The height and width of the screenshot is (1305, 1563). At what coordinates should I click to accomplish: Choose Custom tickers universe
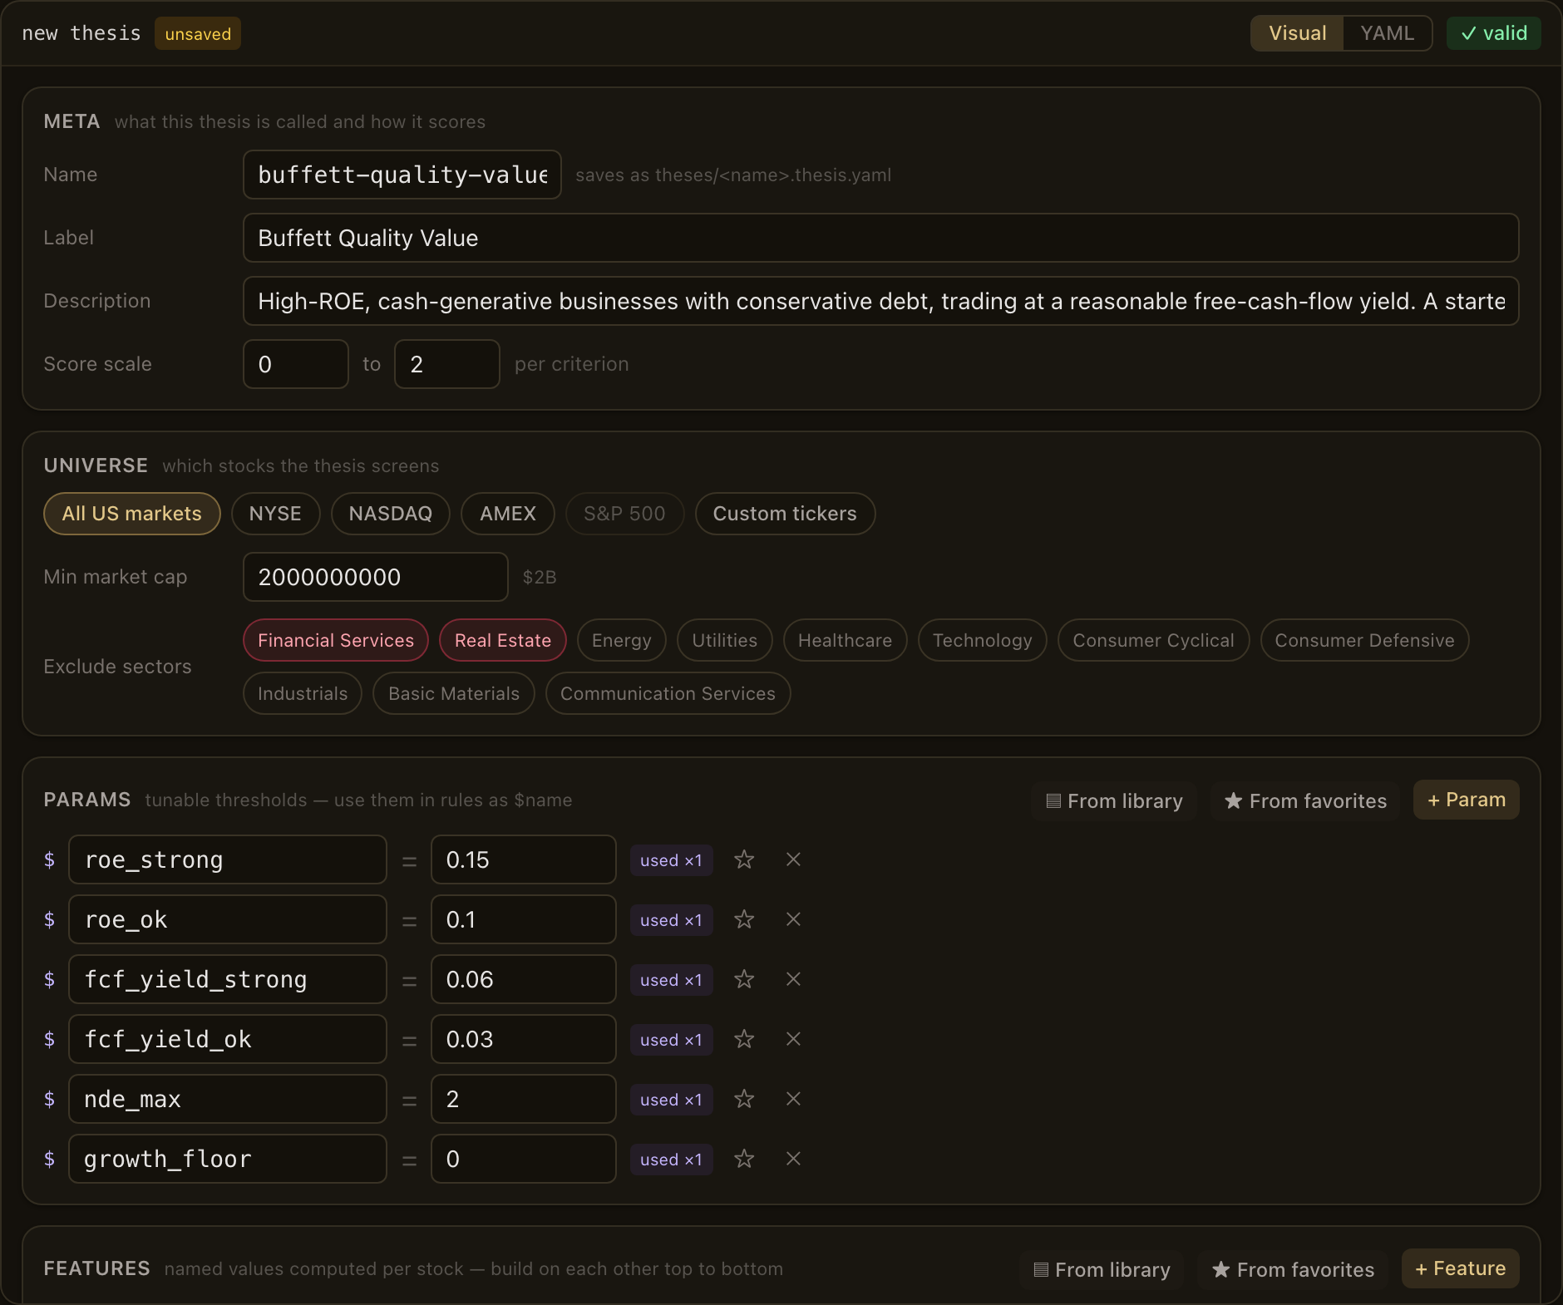tap(785, 514)
